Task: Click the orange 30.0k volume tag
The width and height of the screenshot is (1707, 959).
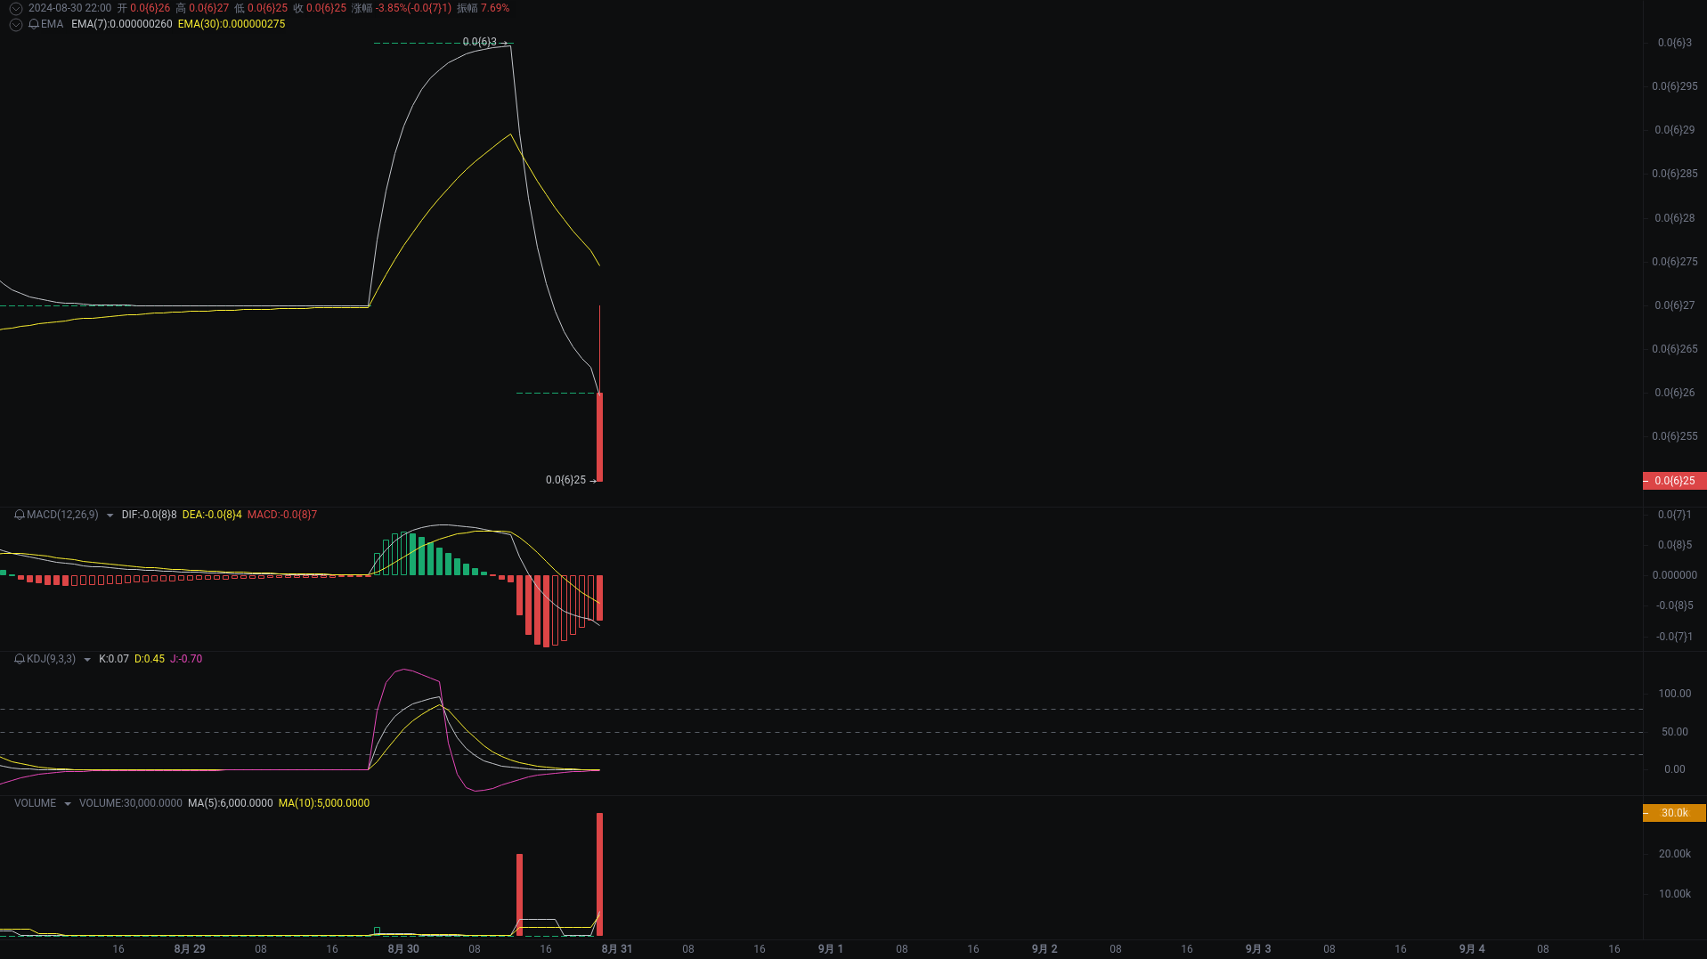Action: pos(1674,812)
